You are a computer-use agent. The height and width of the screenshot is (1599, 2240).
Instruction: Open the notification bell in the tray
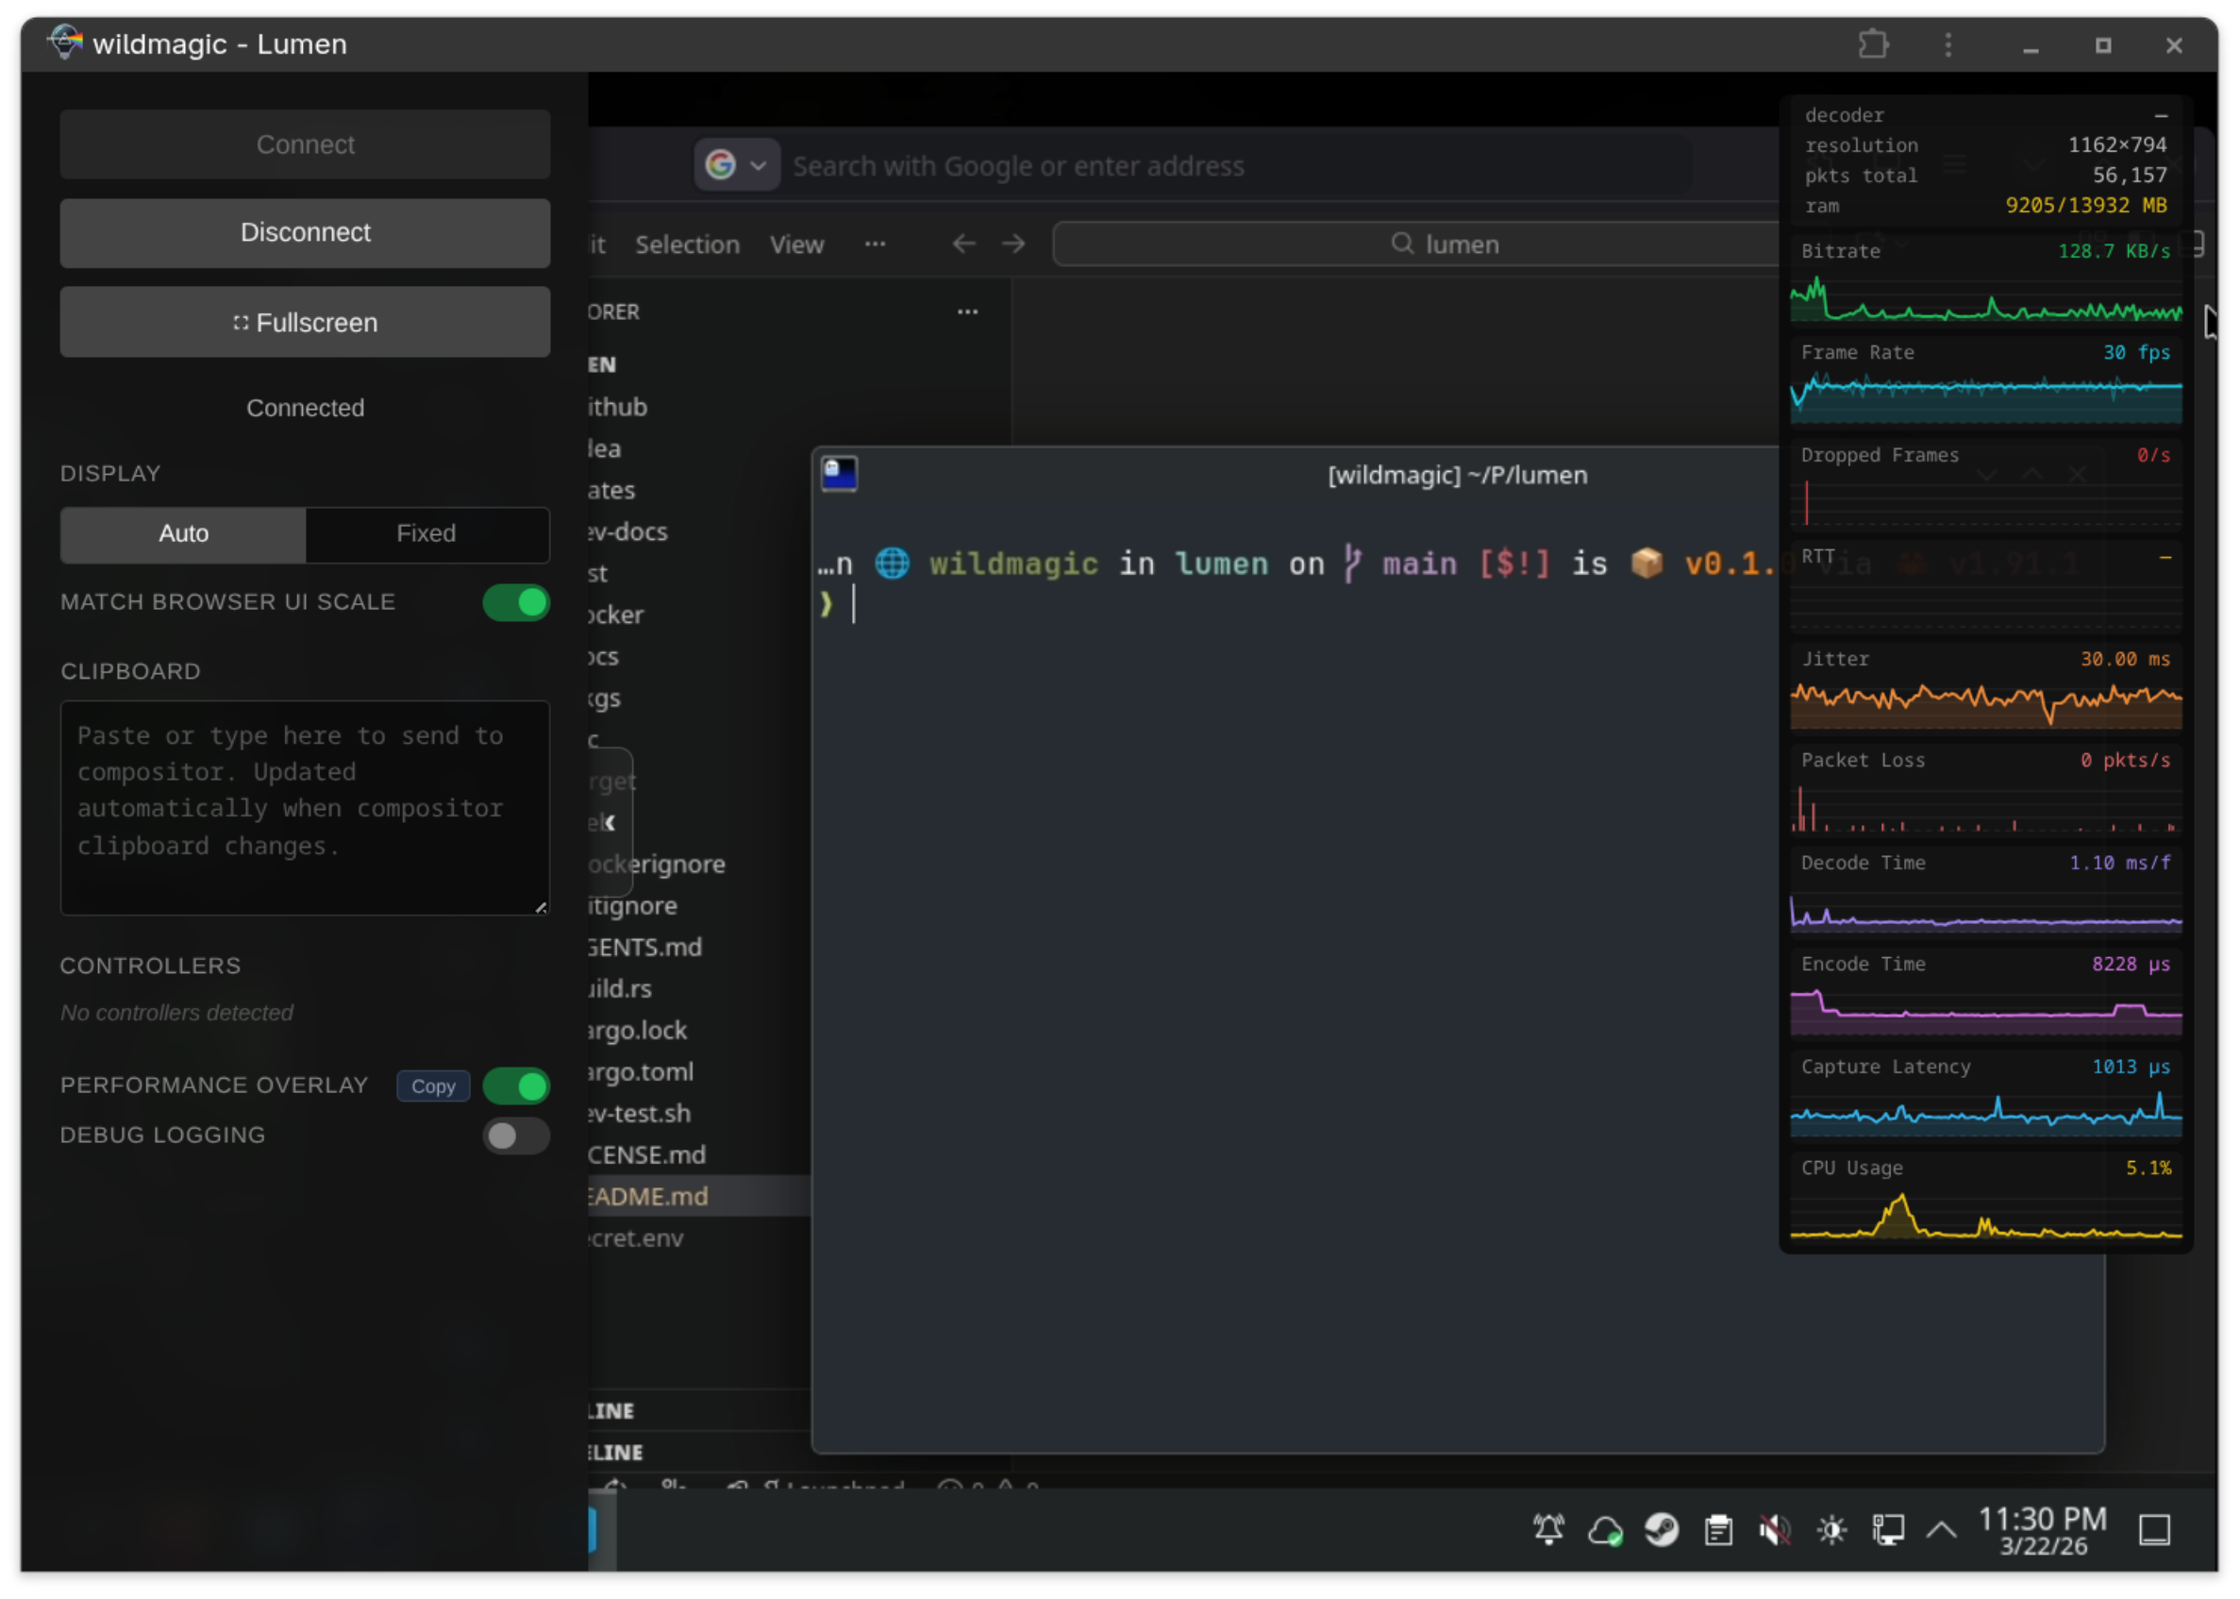tap(1548, 1530)
